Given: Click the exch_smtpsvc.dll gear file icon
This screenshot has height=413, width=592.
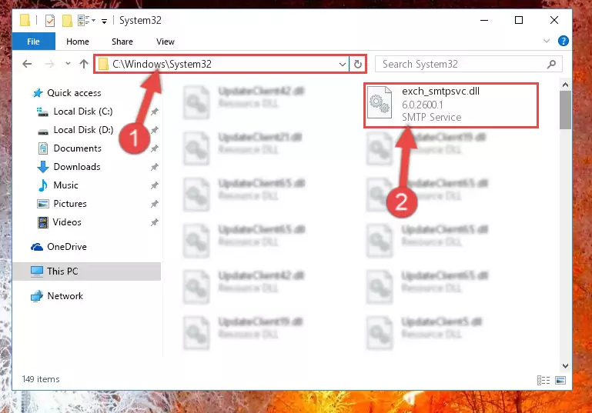Looking at the screenshot, I should coord(380,102).
